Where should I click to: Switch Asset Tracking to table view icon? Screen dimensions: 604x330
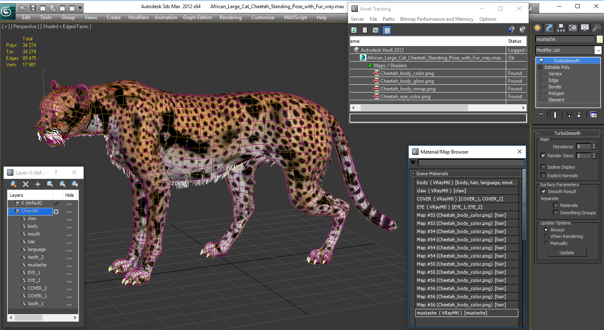[x=387, y=30]
